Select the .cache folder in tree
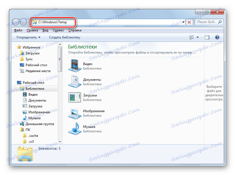 click(33, 136)
